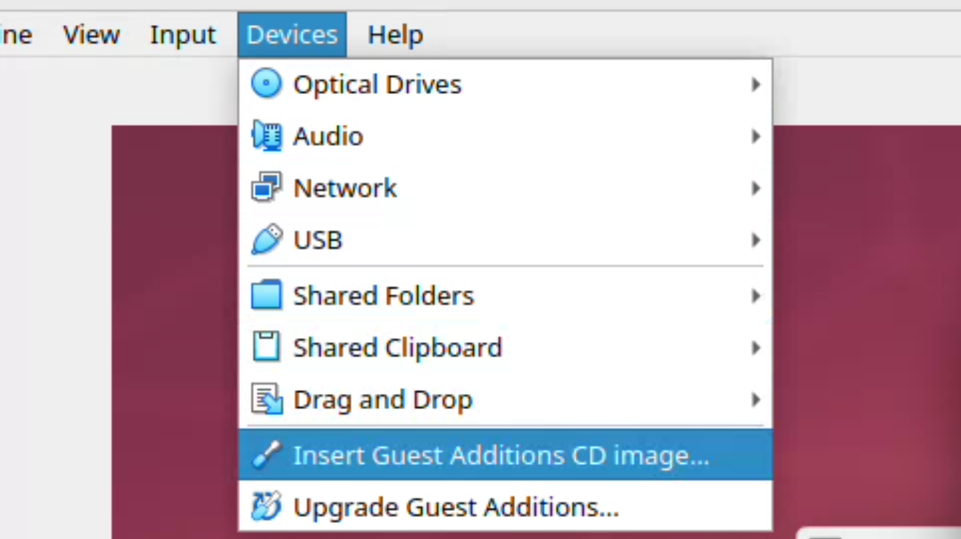961x539 pixels.
Task: Expand the Drag and Drop submenu
Action: pos(755,399)
